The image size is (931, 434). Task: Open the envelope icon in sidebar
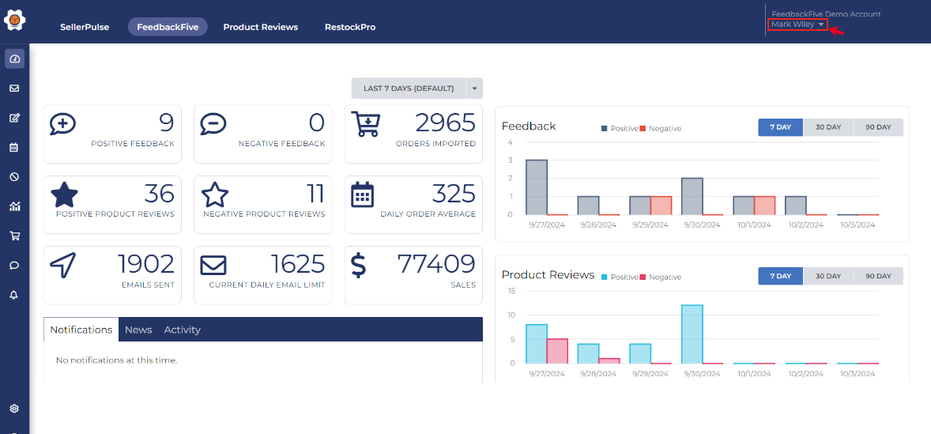(14, 89)
